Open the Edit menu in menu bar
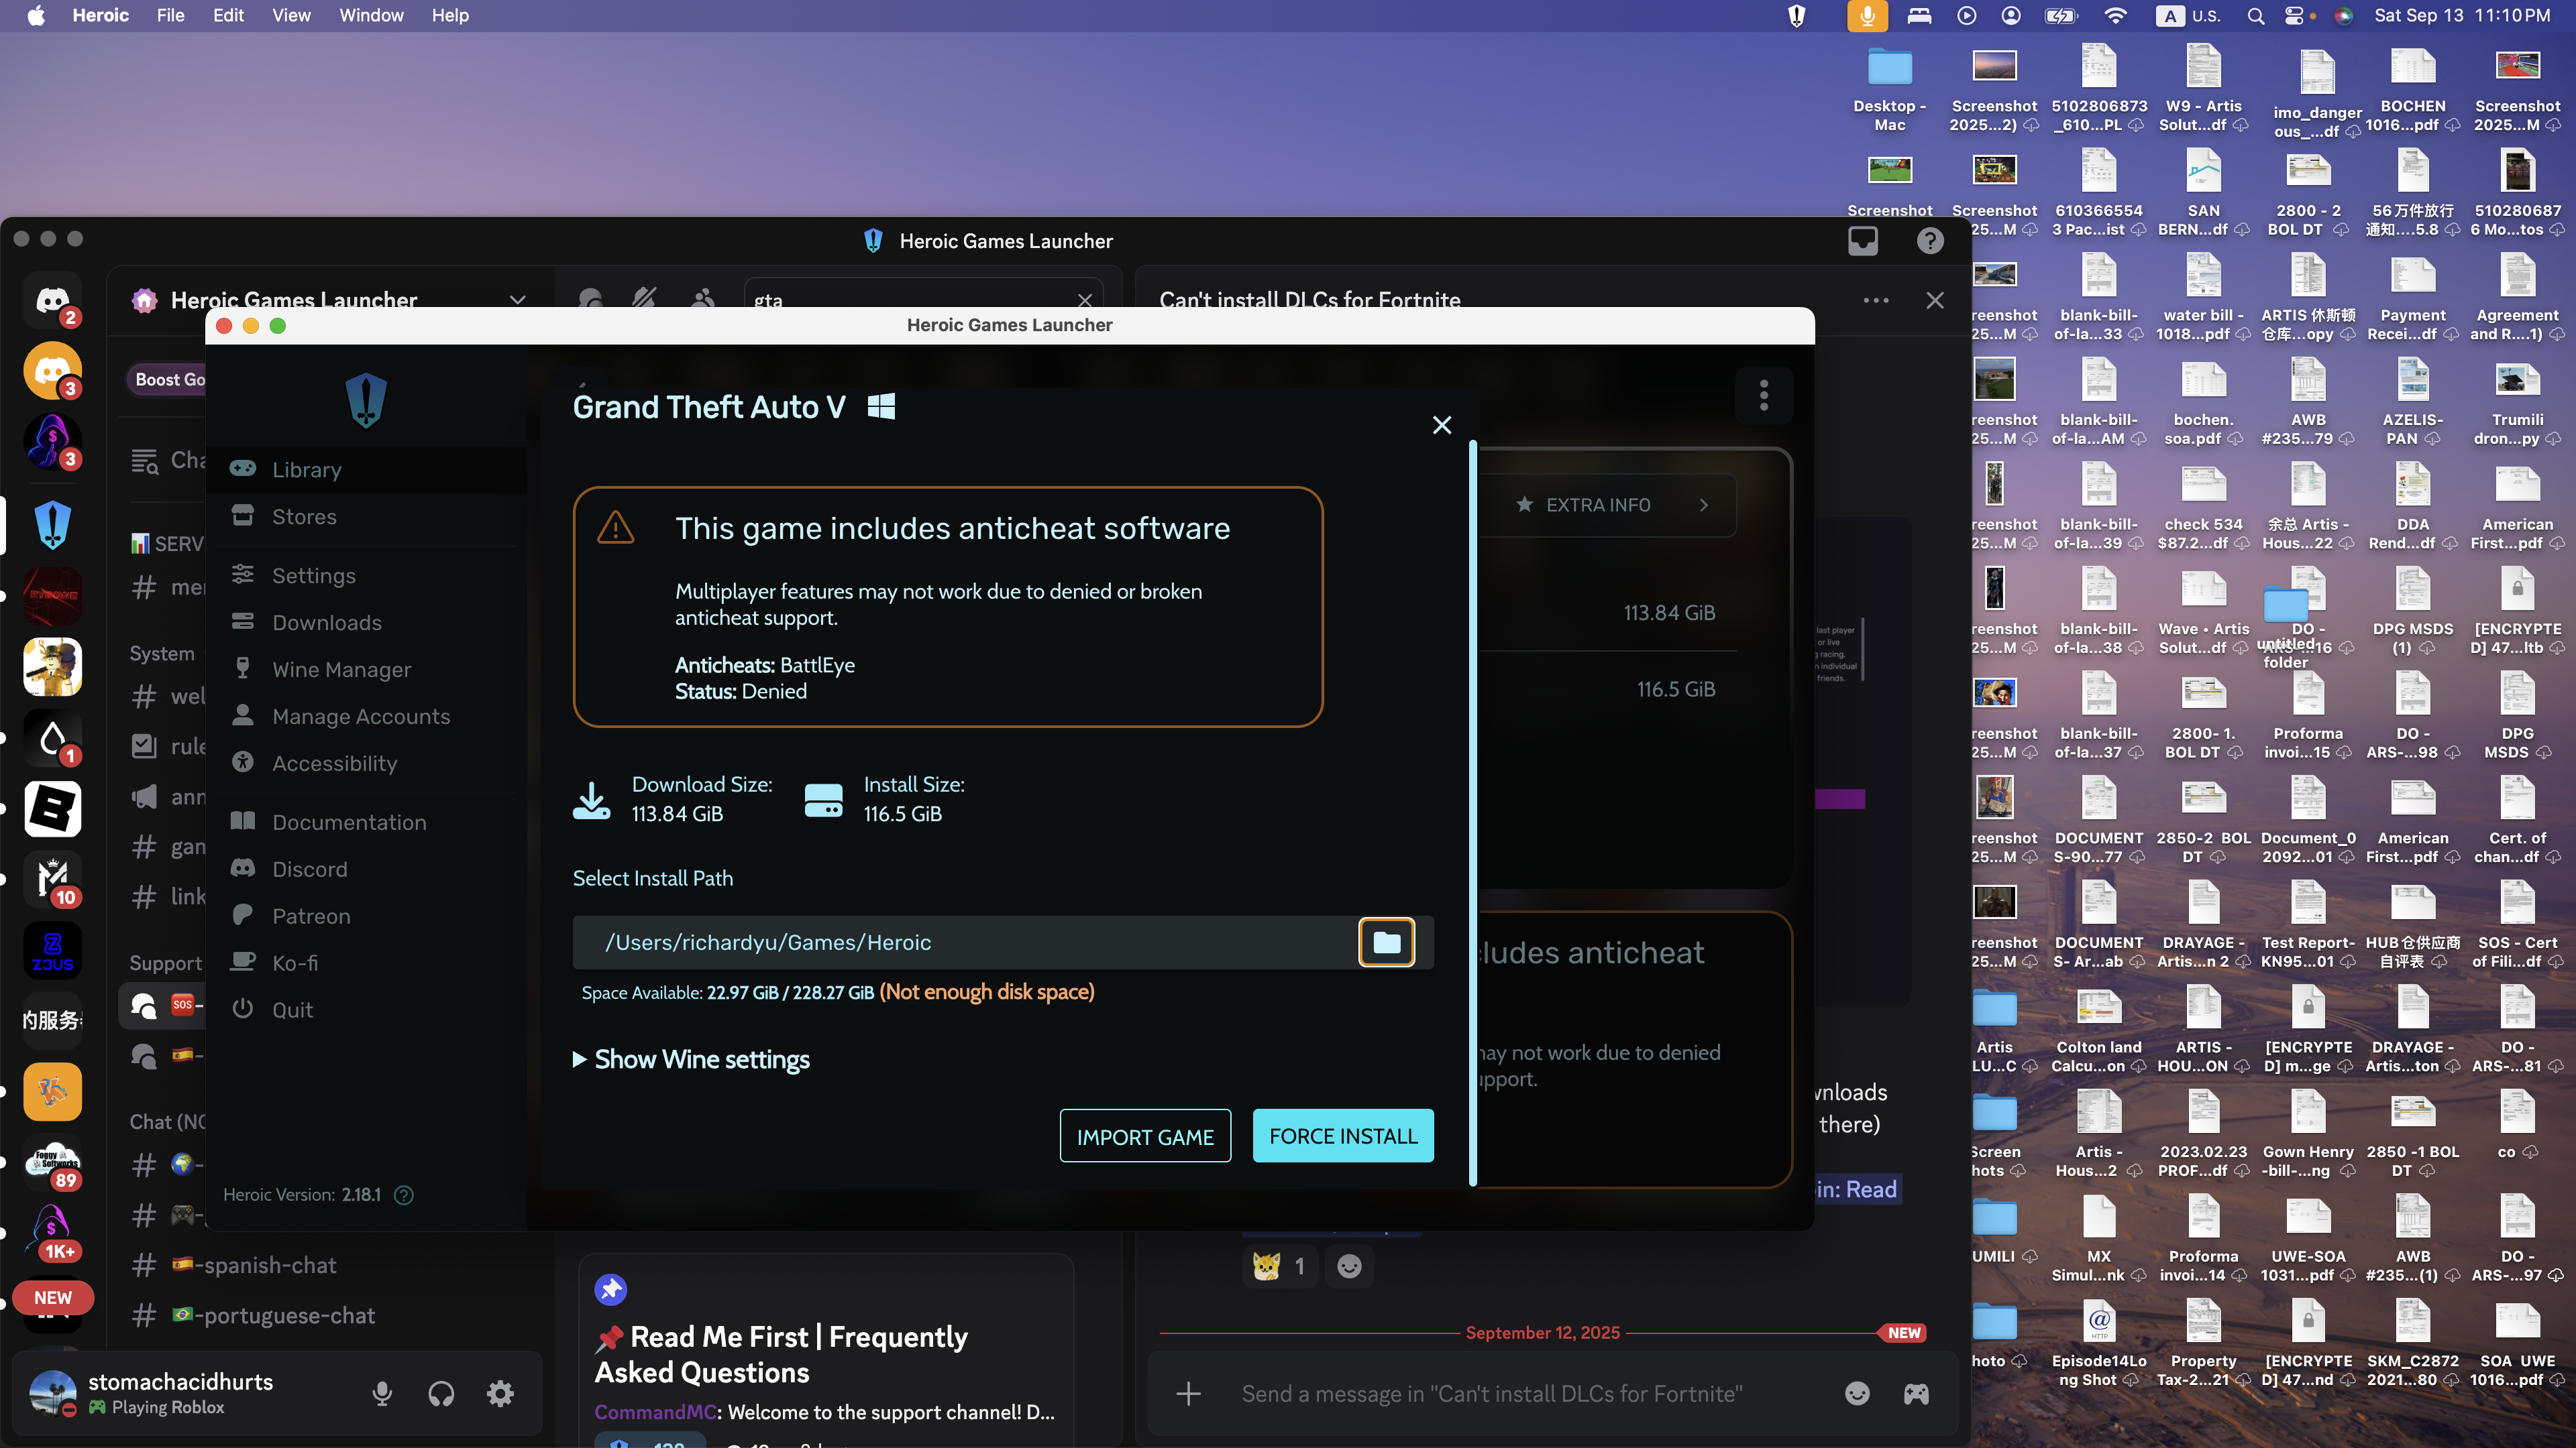 228,15
